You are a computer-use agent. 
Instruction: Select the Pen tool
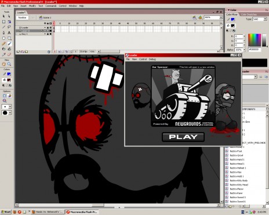click(3, 32)
